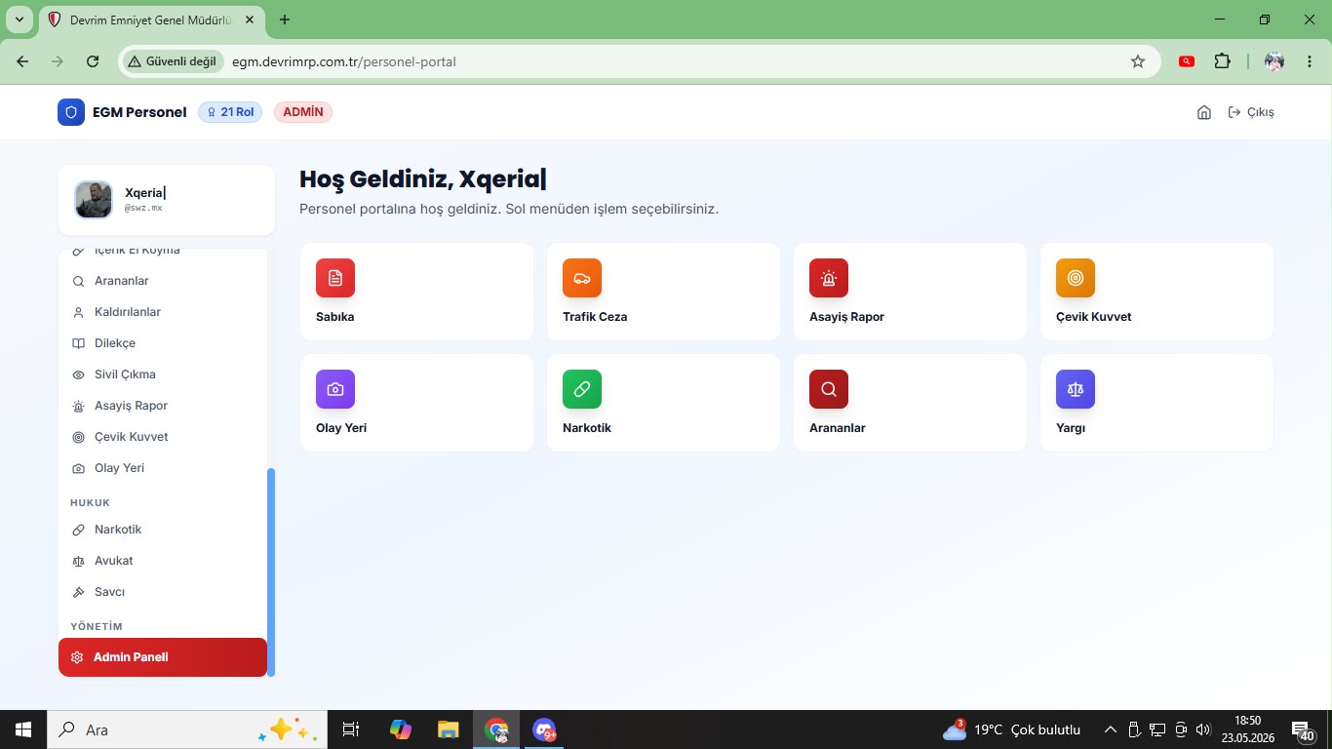The image size is (1332, 749).
Task: Click the Çevik Kuvvet orange target card icon
Action: point(1076,278)
